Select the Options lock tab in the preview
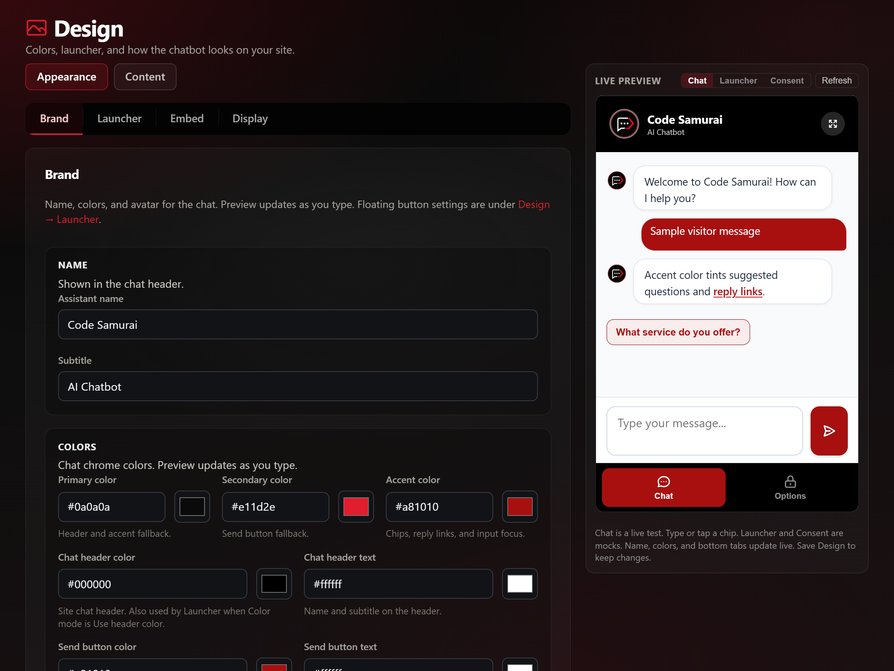 point(790,487)
